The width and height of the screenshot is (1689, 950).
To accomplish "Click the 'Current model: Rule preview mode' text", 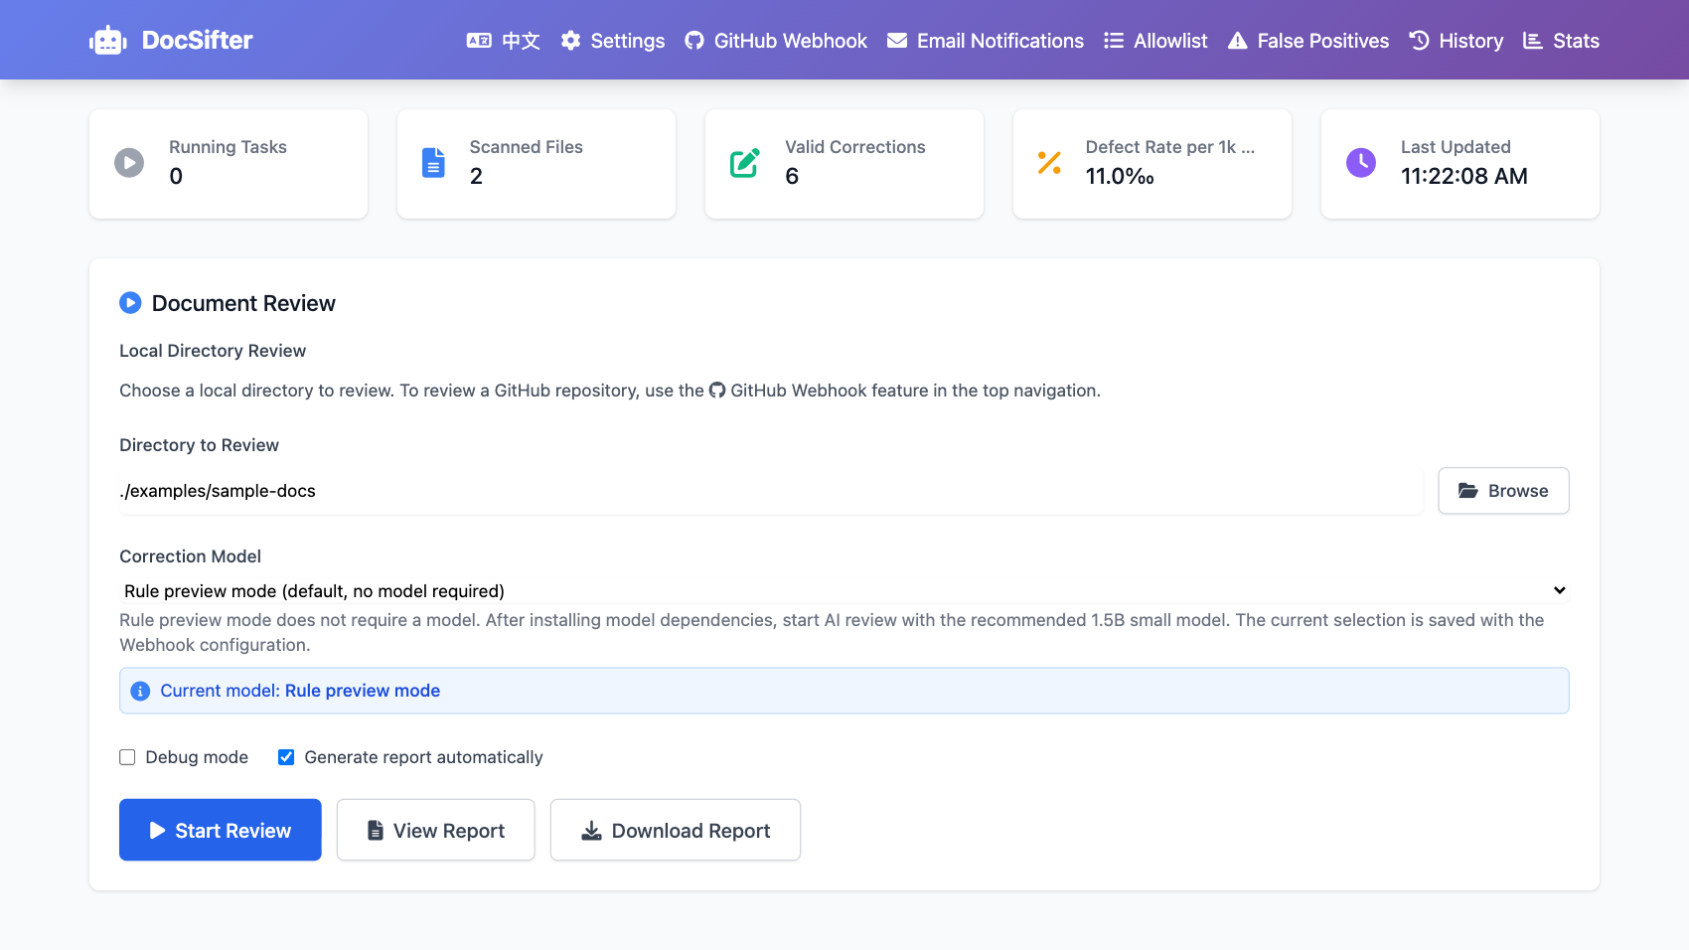I will [x=300, y=691].
